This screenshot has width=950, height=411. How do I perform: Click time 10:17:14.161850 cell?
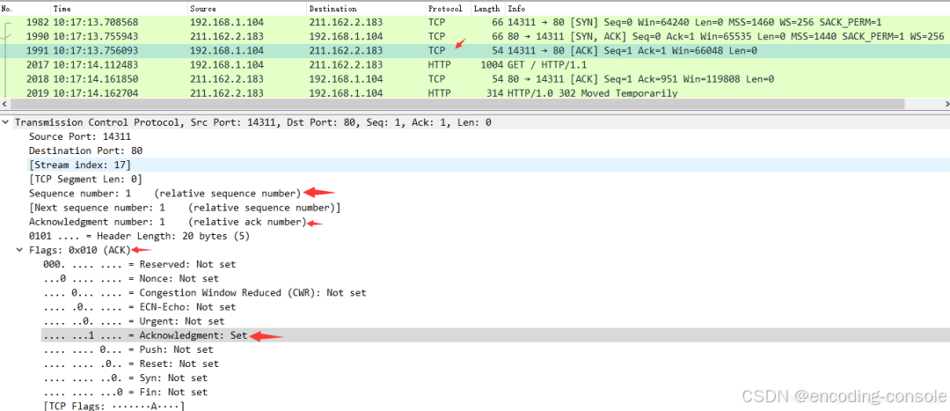[96, 79]
